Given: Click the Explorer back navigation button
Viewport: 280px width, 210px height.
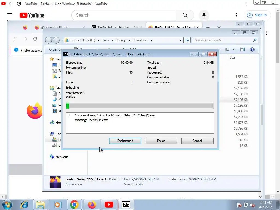Looking at the screenshot, I should pos(48,40).
